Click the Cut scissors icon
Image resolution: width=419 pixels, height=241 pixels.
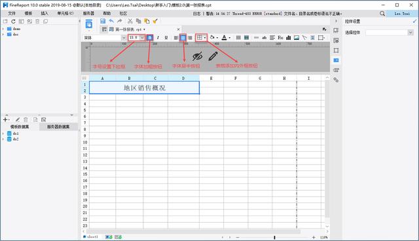(x=130, y=21)
